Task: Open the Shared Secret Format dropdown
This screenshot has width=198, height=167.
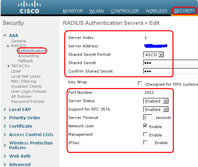Action: pos(154,55)
